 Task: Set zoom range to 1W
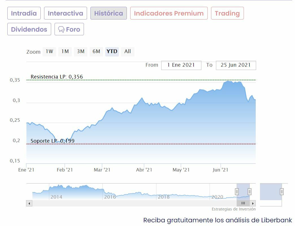pos(49,51)
